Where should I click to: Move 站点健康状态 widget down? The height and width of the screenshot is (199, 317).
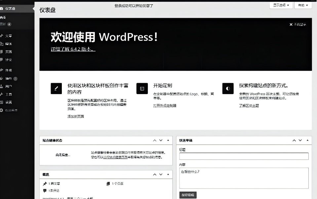(x=161, y=140)
